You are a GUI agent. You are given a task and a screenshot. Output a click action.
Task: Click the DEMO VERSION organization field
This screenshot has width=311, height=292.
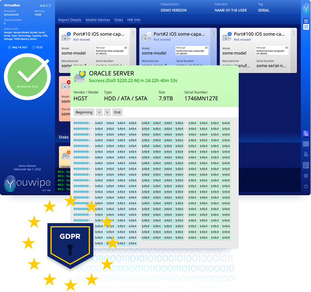click(x=173, y=10)
